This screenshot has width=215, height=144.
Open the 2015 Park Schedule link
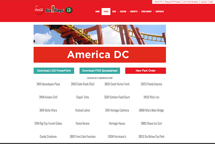pyautogui.click(x=191, y=2)
